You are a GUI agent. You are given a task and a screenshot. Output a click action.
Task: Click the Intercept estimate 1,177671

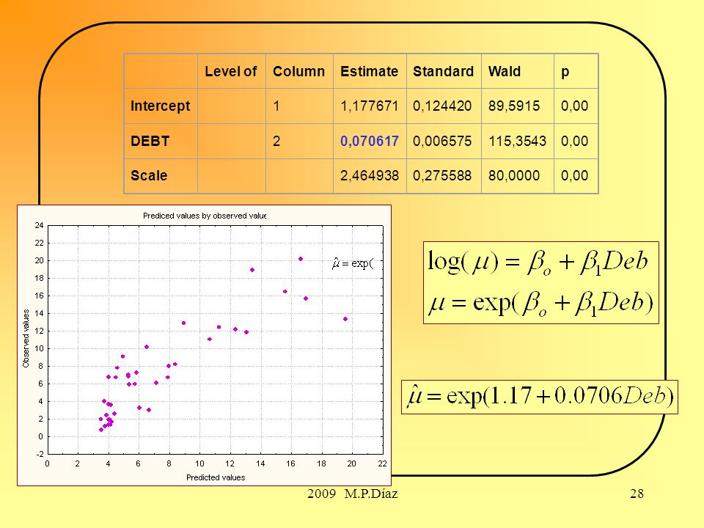[x=369, y=106]
